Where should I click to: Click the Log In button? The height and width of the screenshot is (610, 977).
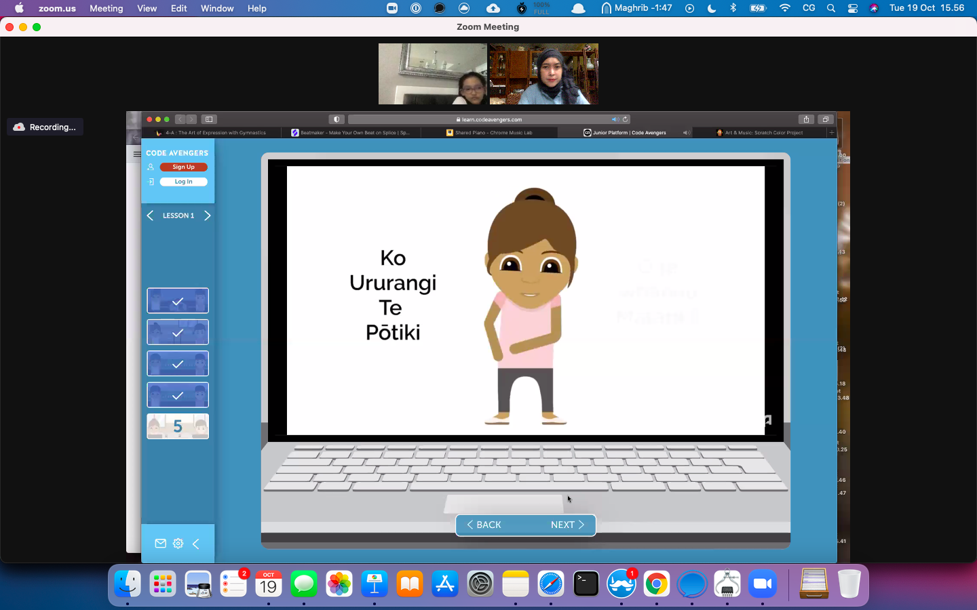[183, 182]
